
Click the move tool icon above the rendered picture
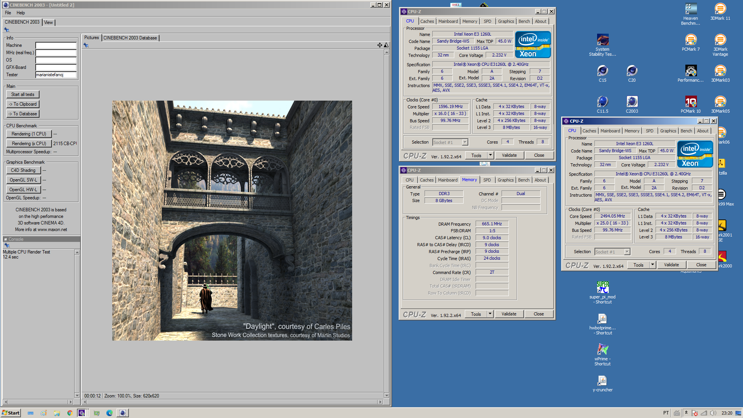point(380,45)
